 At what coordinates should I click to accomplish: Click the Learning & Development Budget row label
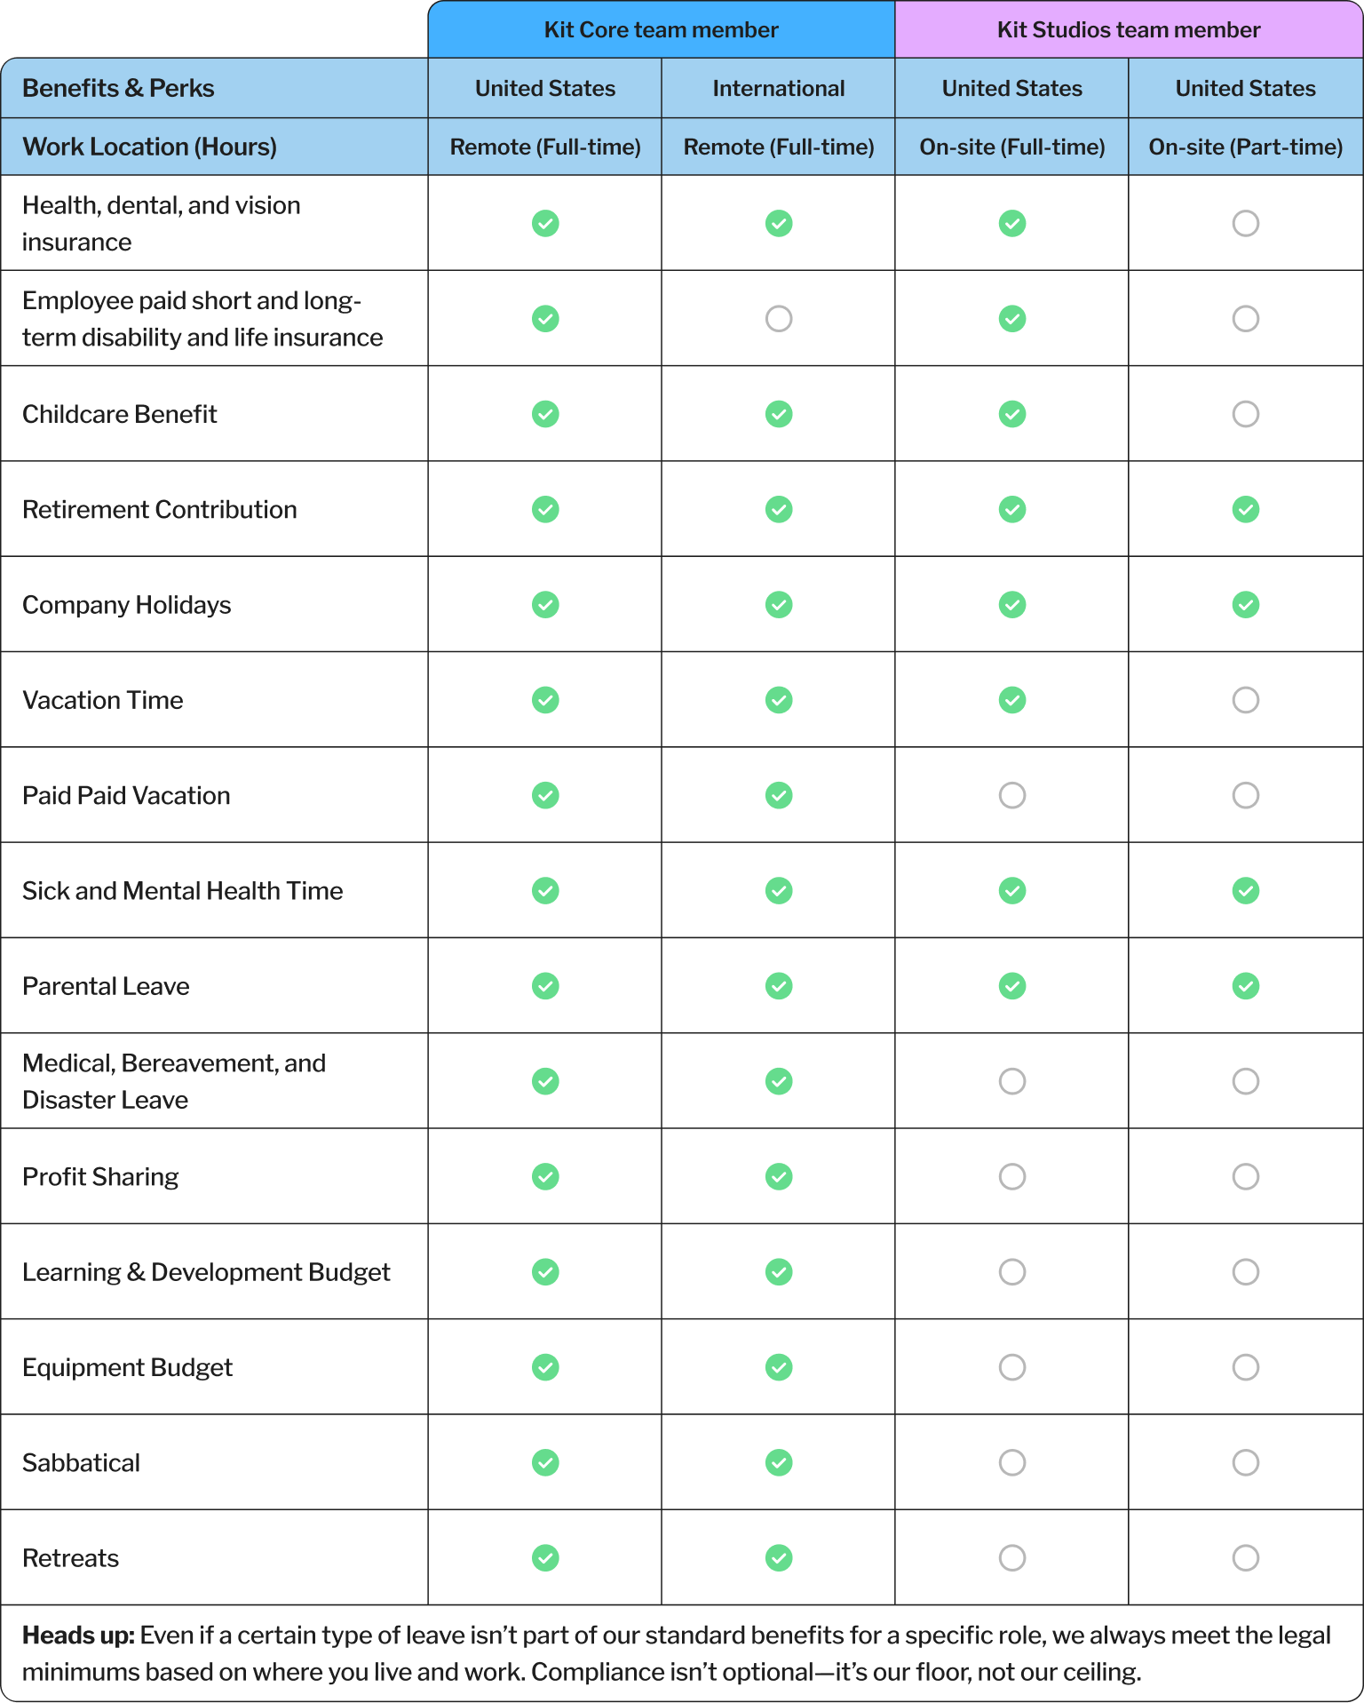click(206, 1272)
